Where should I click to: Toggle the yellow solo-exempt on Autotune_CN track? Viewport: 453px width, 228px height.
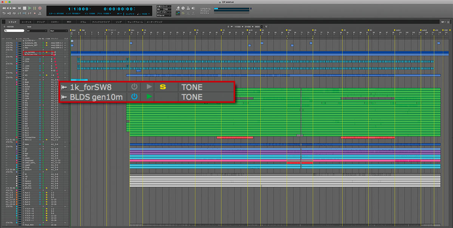[46, 43]
